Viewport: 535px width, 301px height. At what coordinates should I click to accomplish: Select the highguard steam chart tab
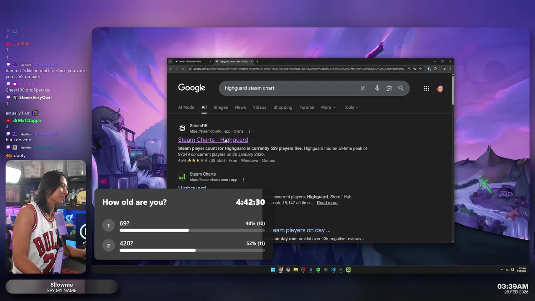point(233,61)
